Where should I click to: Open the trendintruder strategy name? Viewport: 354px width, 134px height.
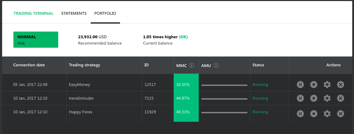click(81, 98)
